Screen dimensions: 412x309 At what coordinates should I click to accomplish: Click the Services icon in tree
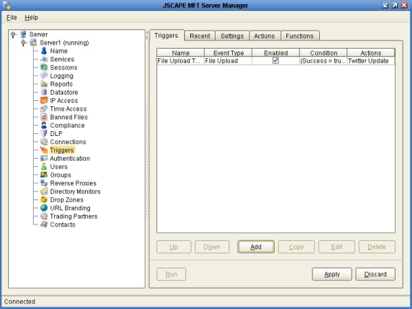tap(44, 60)
